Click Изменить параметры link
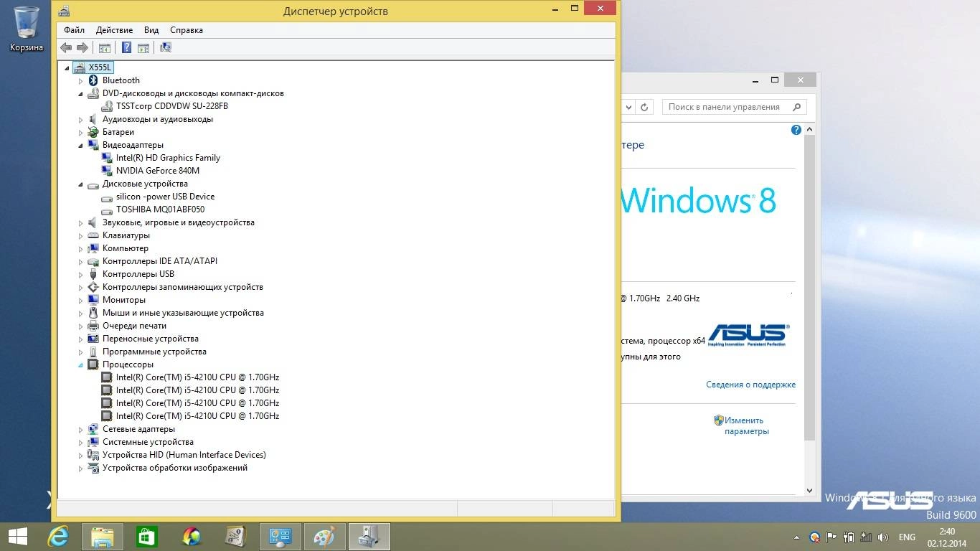The width and height of the screenshot is (980, 551). click(746, 426)
